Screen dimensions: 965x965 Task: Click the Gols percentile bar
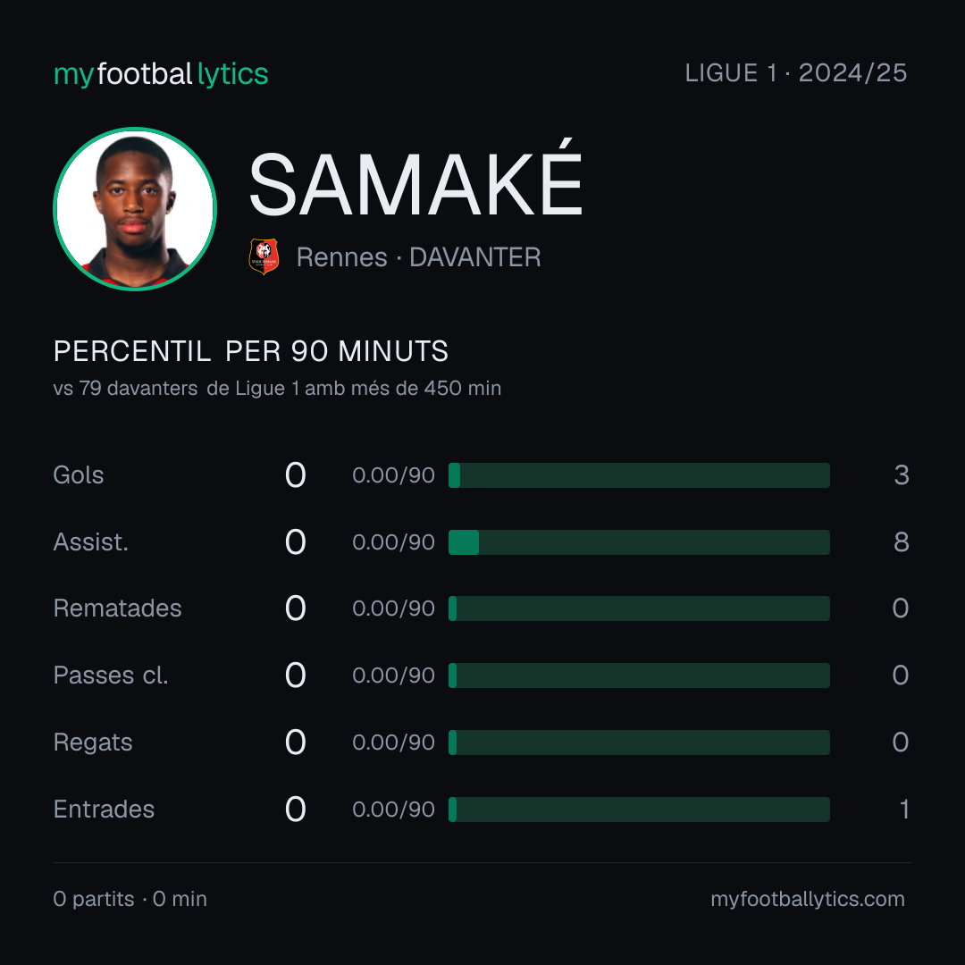pyautogui.click(x=639, y=475)
